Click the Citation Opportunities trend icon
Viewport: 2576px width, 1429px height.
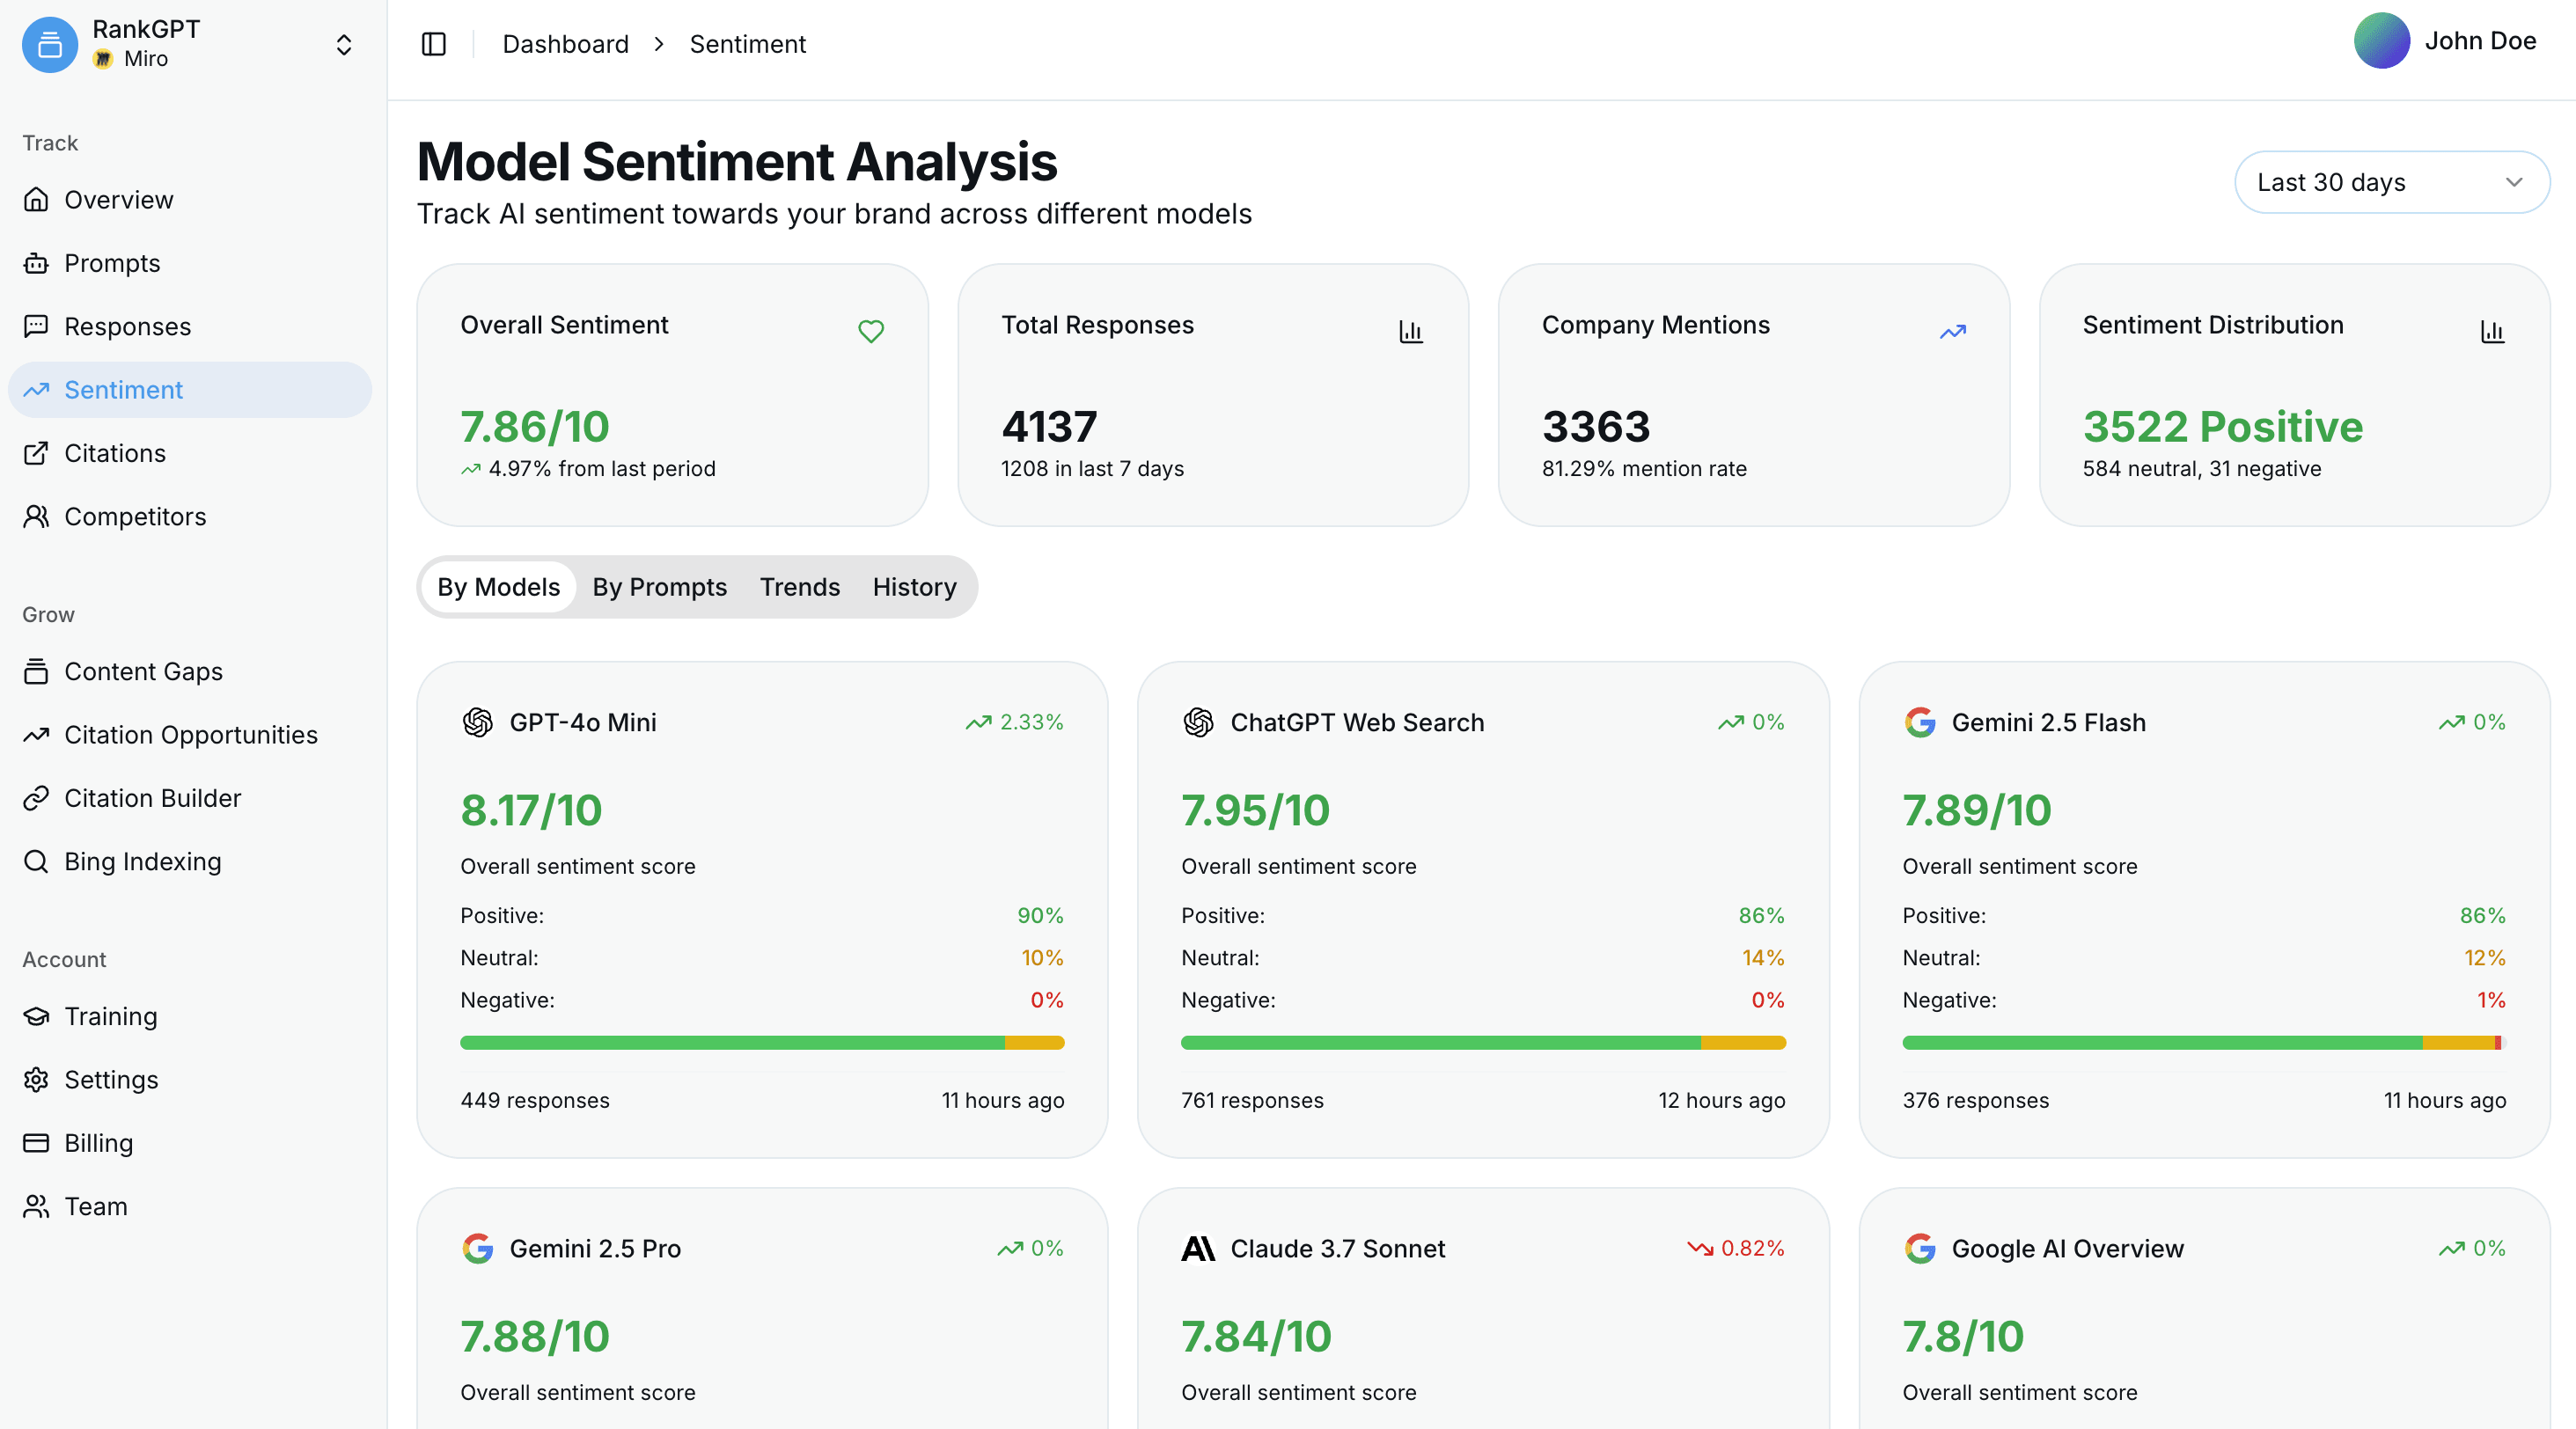click(36, 735)
